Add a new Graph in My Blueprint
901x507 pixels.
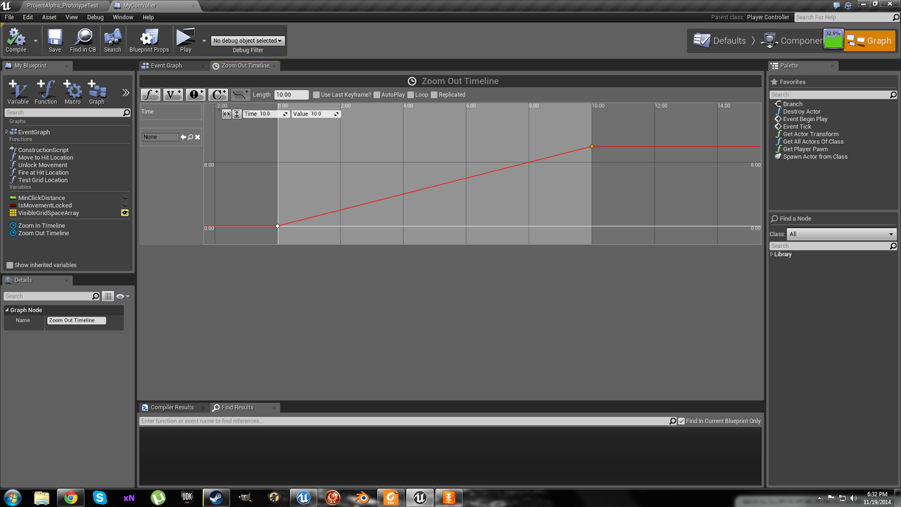coord(97,92)
